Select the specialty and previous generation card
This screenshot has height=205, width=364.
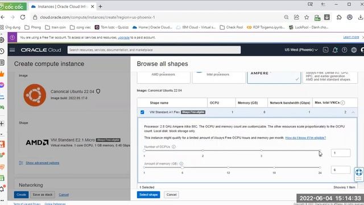click(330, 77)
